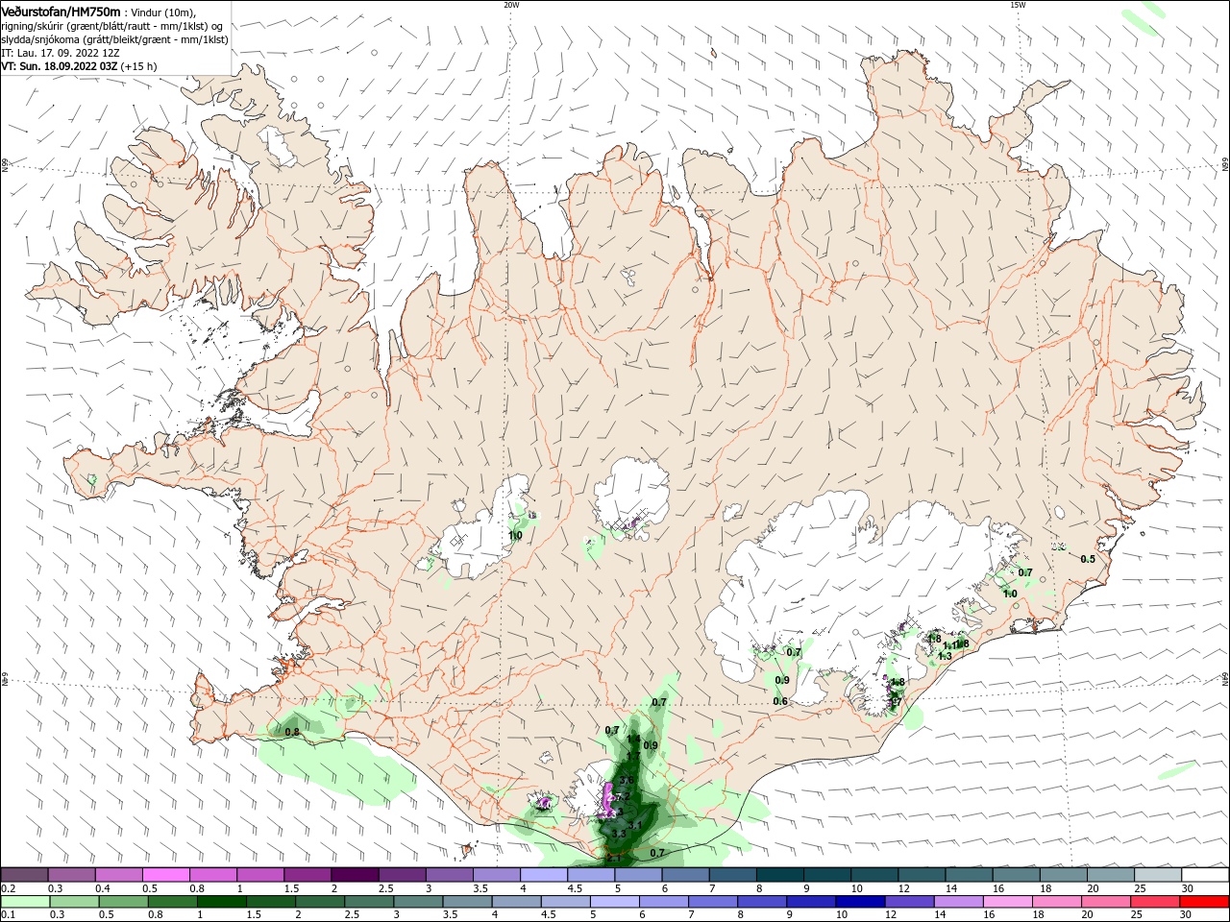Screen dimensions: 1230x922
Task: Click the 0.5 value near the east coast
Action: (x=1088, y=559)
